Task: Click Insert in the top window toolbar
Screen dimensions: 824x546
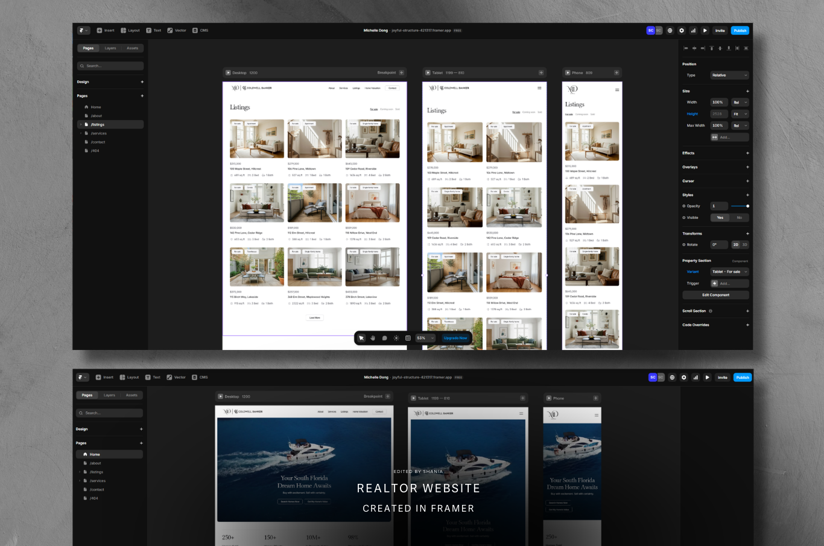Action: coord(106,30)
